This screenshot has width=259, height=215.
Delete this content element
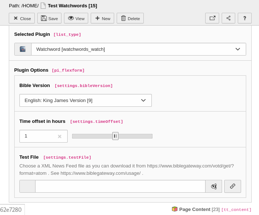[x=130, y=18]
